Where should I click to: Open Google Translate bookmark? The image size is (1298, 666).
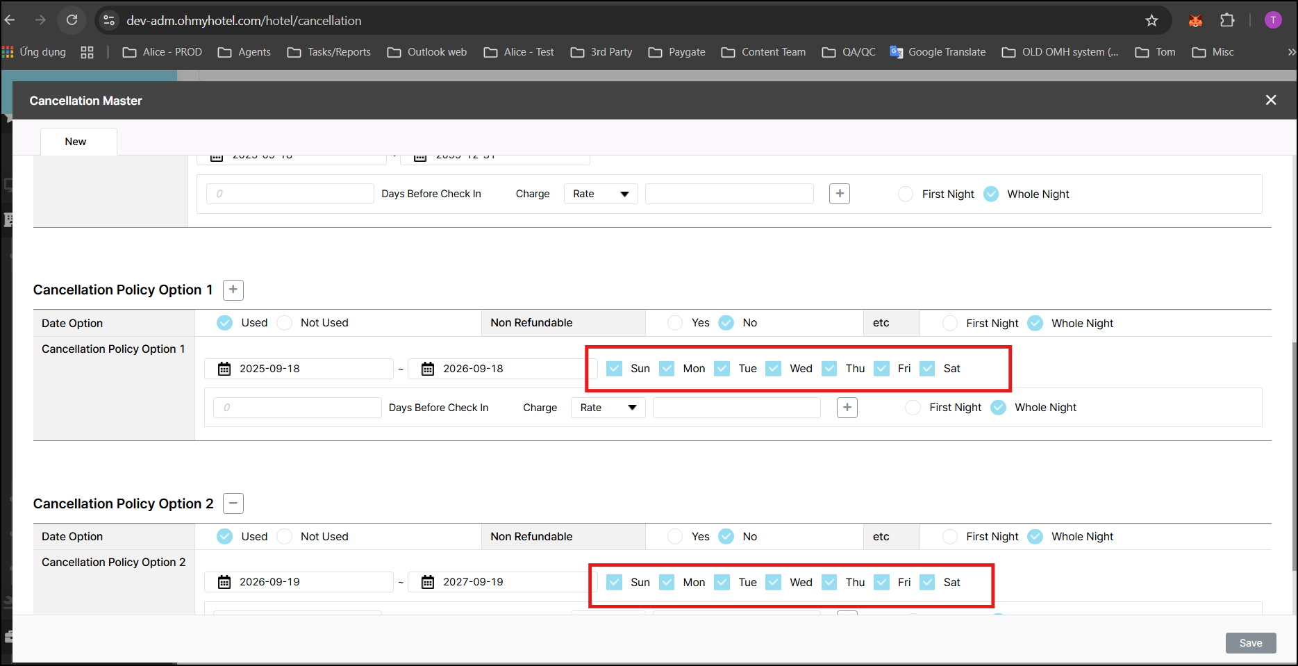click(938, 52)
